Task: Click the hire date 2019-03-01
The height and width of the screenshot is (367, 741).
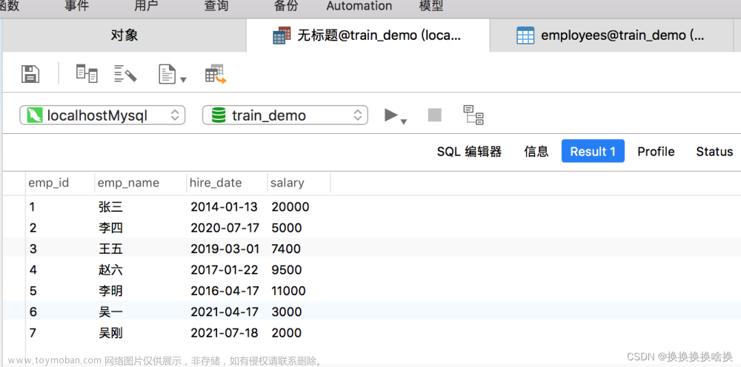Action: click(x=225, y=249)
